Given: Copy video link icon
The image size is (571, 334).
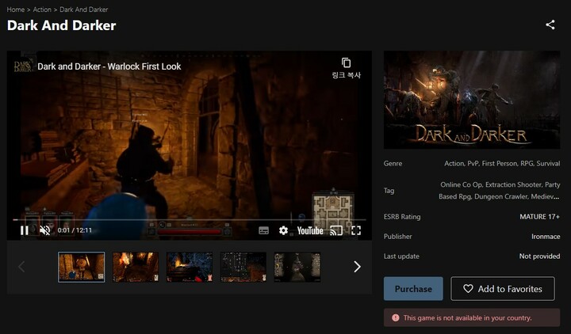Looking at the screenshot, I should 346,63.
